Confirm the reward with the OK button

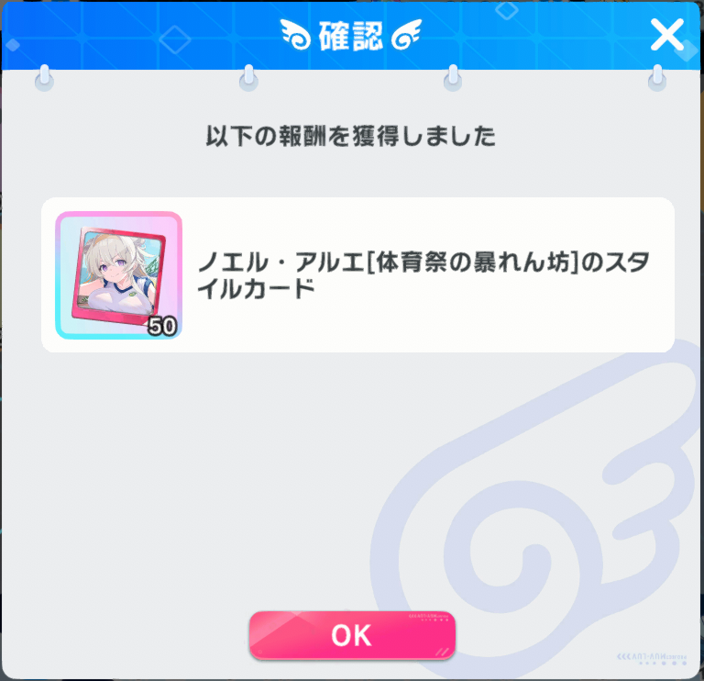(x=352, y=635)
